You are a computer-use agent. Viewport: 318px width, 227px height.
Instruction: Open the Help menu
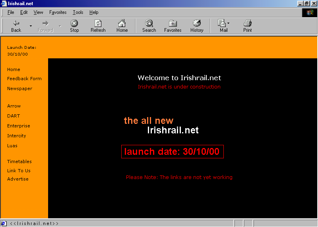click(94, 12)
